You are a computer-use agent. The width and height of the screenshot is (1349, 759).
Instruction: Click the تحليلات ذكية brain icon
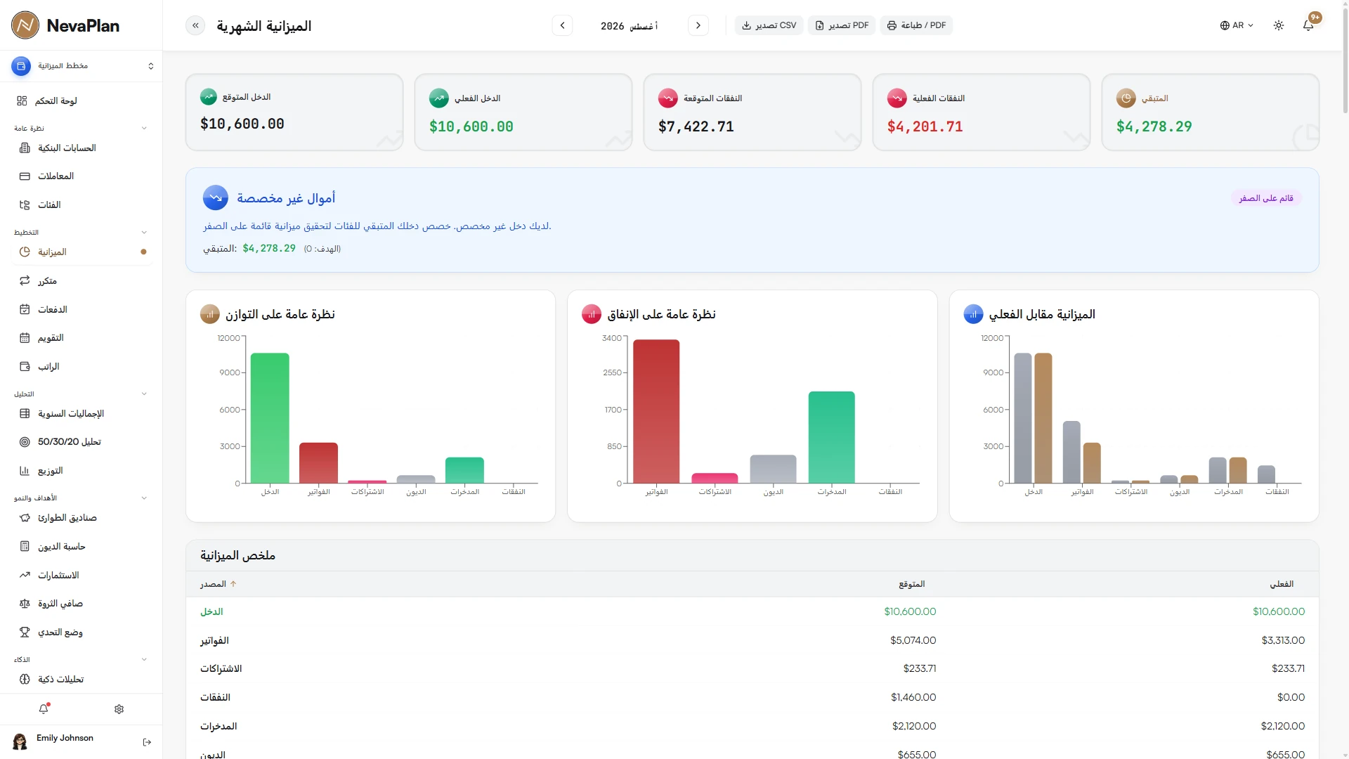[x=25, y=679]
